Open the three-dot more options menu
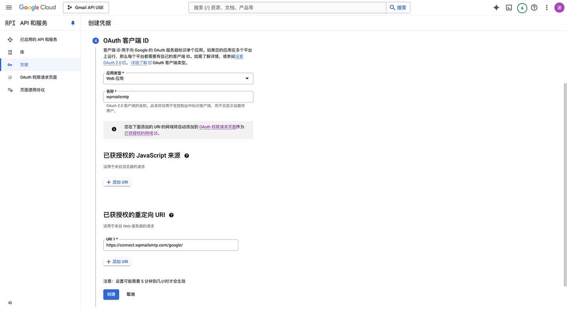Viewport: 567px width, 310px height. coord(547,7)
